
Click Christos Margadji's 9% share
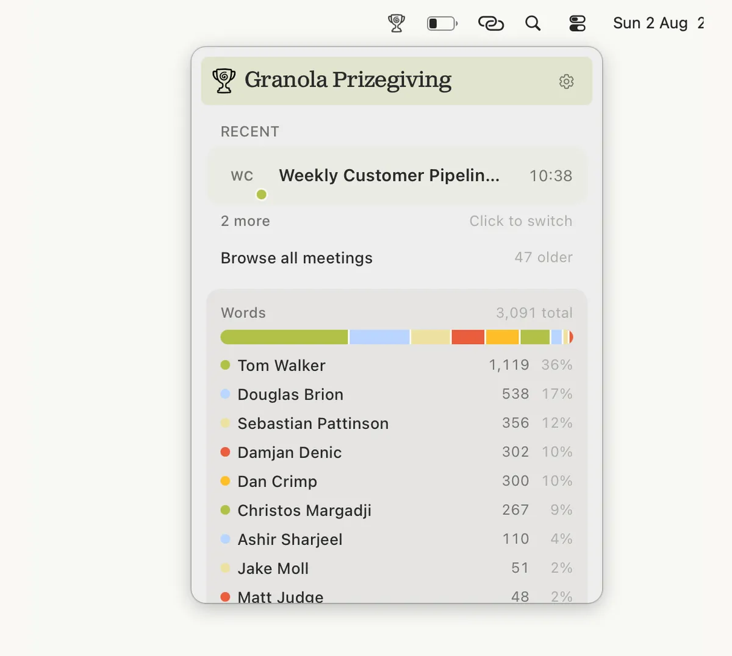(561, 510)
